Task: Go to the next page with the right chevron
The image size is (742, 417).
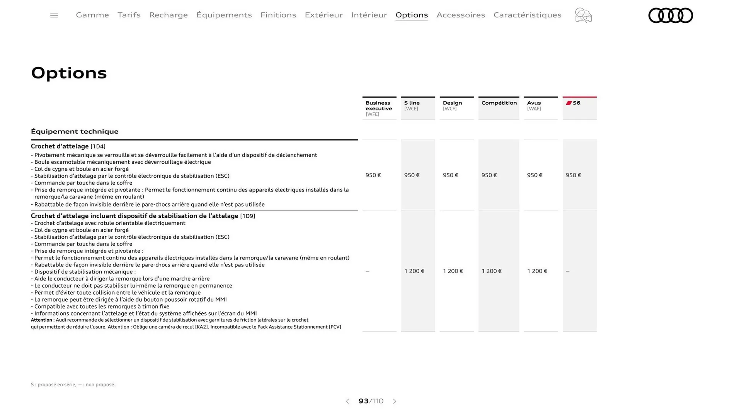Action: click(x=395, y=401)
